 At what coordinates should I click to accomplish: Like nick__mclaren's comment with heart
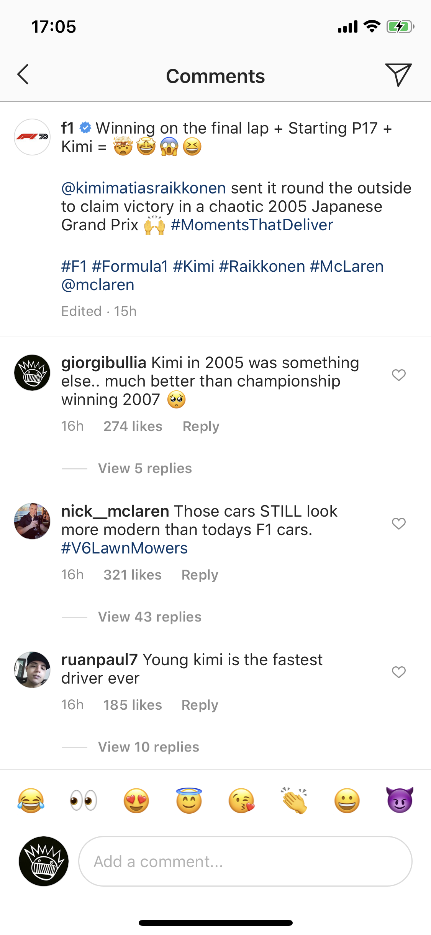(x=398, y=524)
